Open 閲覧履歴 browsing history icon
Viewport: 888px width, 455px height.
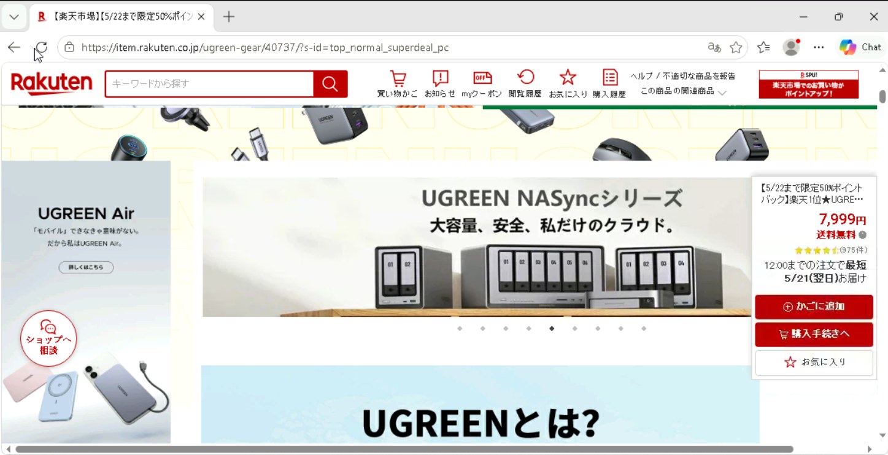[525, 84]
